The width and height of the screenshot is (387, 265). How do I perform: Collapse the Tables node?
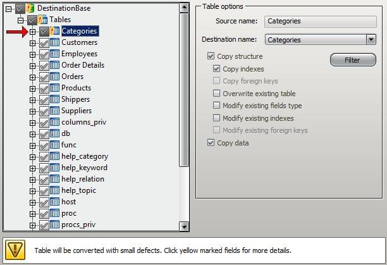coord(21,20)
